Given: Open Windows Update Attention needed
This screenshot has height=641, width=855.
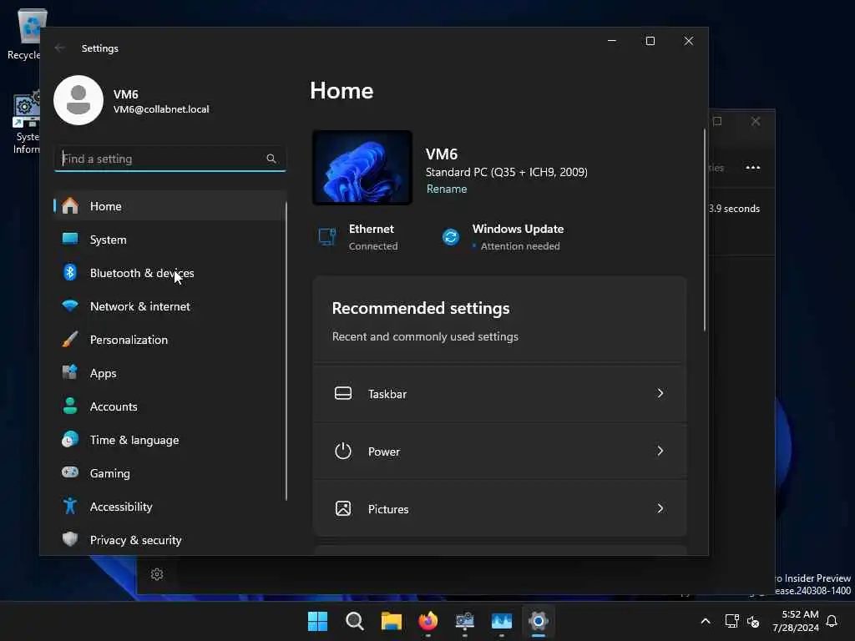Looking at the screenshot, I should click(502, 237).
